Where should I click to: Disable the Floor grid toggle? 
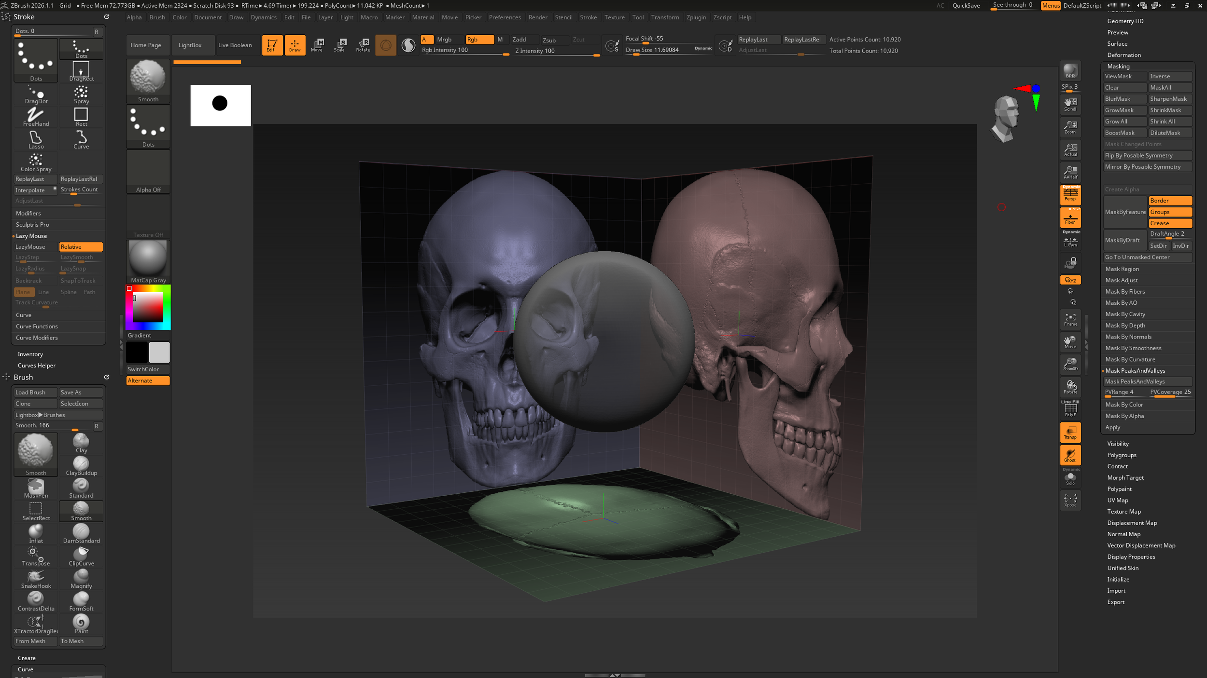[x=1070, y=217]
